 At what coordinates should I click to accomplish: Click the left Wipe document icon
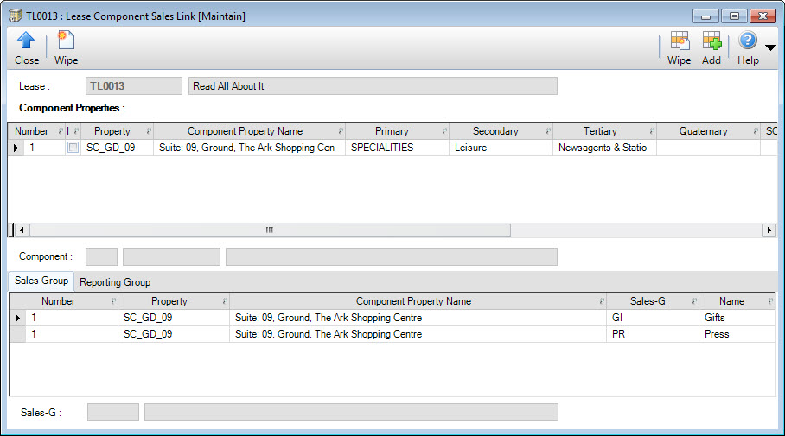(66, 40)
